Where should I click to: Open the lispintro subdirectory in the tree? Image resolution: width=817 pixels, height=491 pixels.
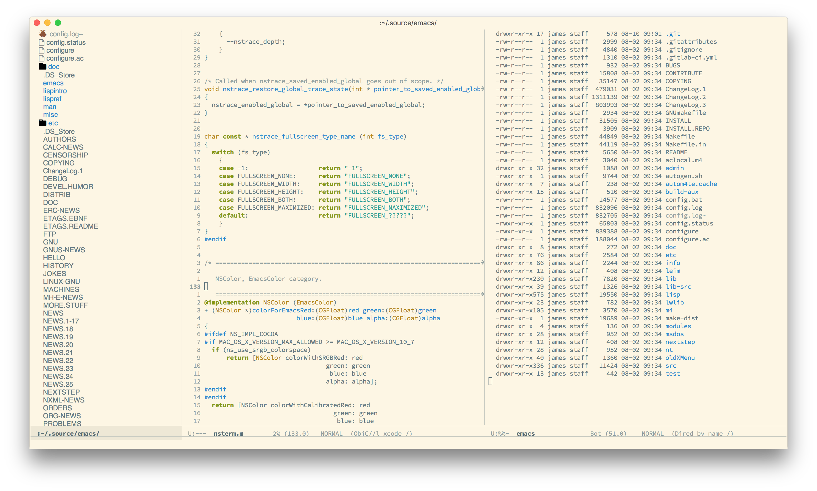click(x=55, y=91)
